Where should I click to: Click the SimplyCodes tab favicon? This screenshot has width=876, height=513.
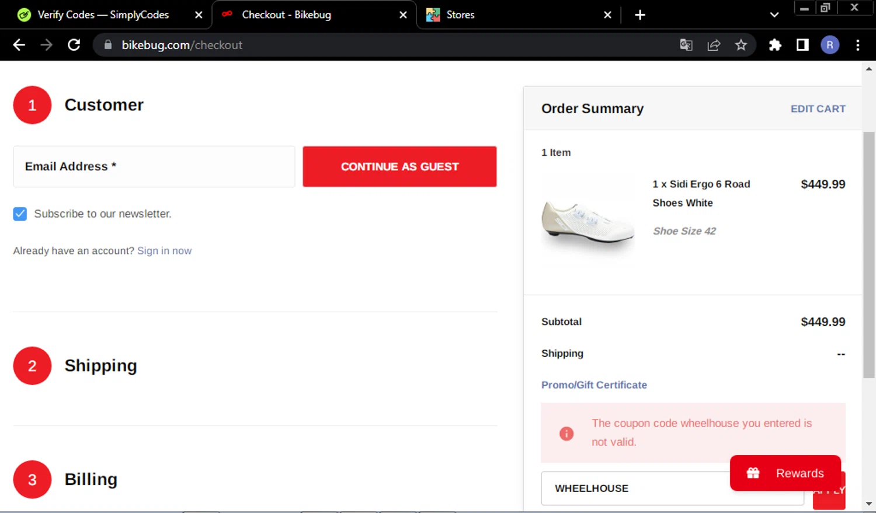click(x=24, y=15)
